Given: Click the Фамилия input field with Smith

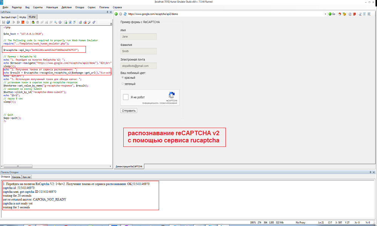Looking at the screenshot, I should pos(138,51).
